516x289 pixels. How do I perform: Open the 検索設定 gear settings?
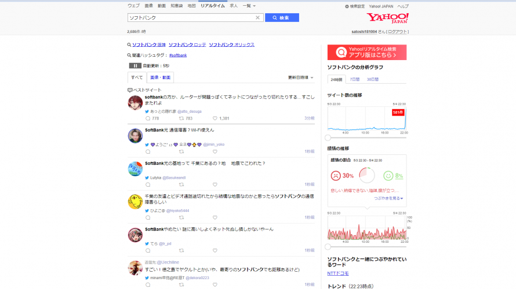(355, 6)
